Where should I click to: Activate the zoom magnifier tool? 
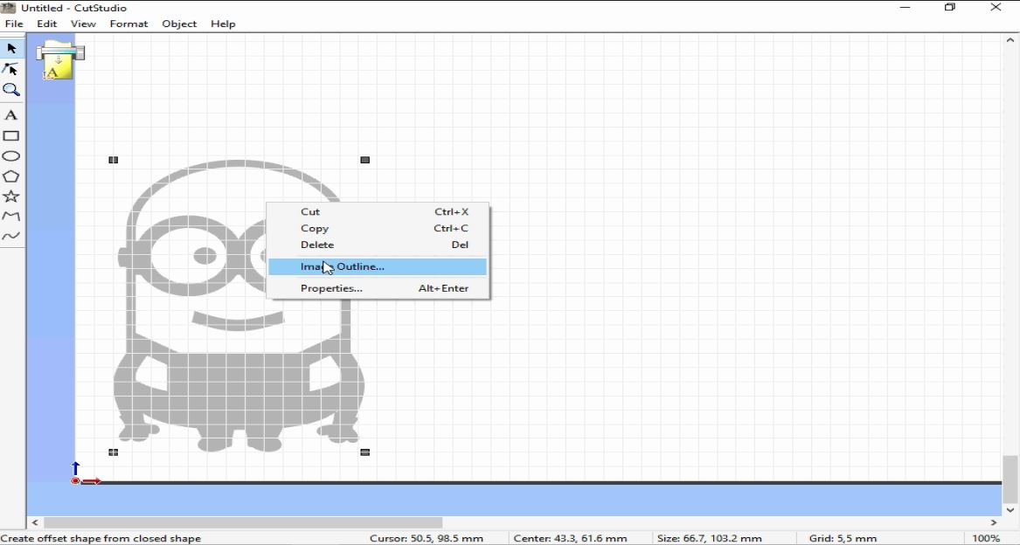11,90
